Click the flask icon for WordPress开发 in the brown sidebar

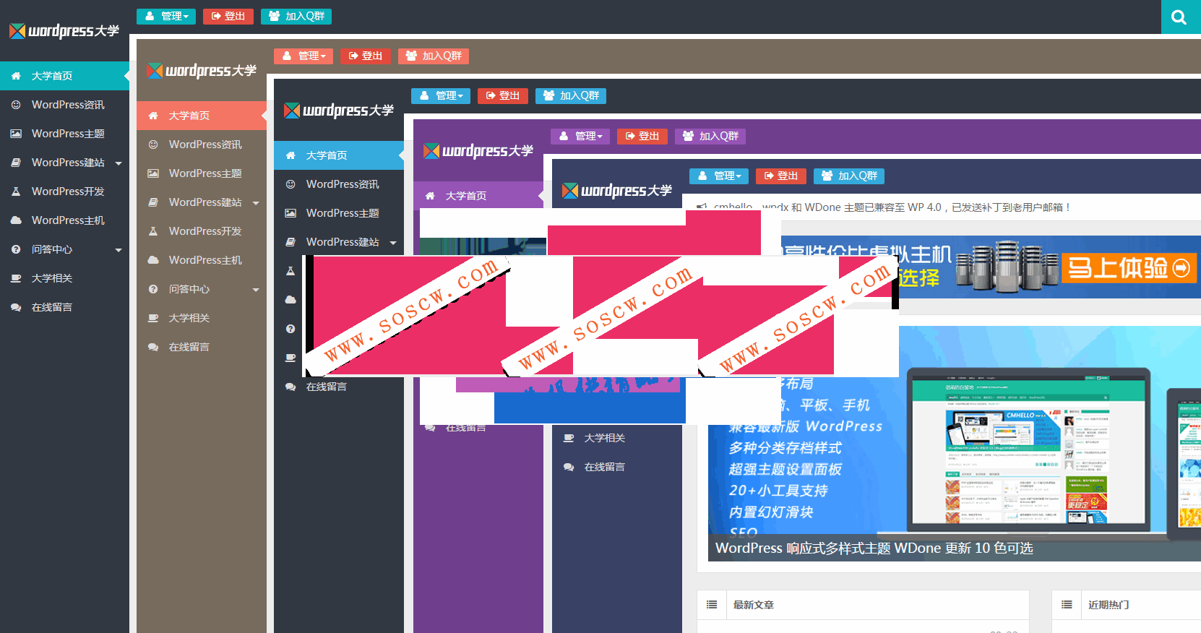[153, 231]
